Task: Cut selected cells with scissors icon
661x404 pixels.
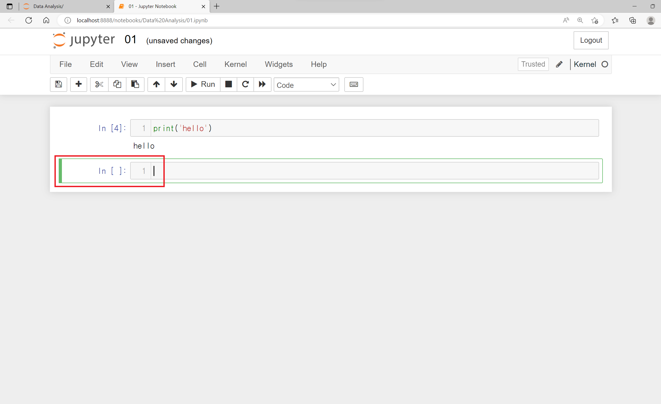Action: pyautogui.click(x=99, y=84)
